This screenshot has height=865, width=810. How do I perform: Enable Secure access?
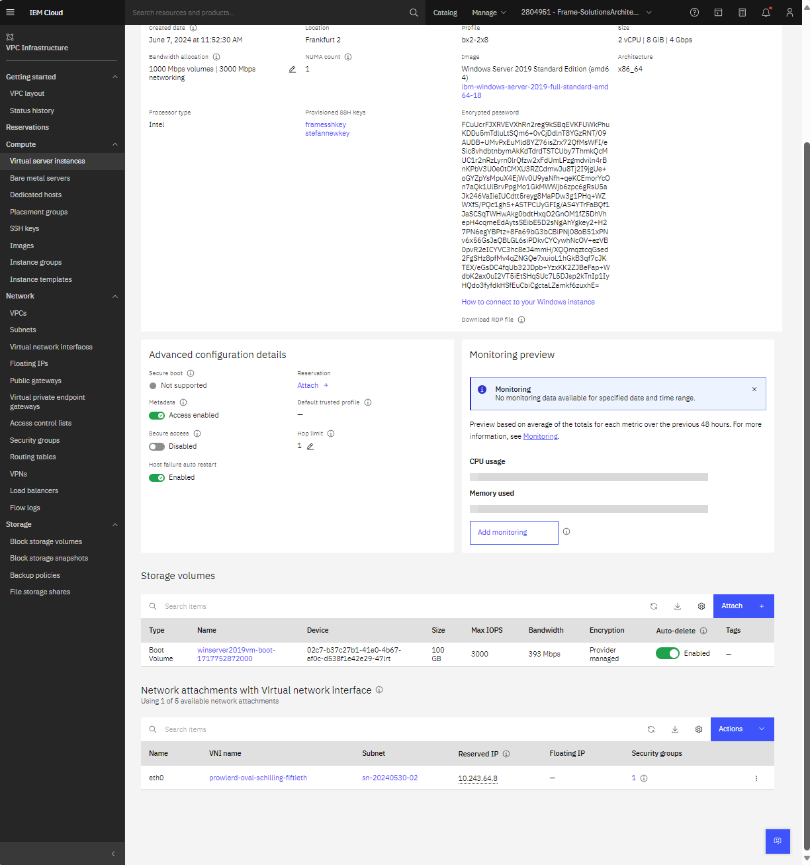pyautogui.click(x=157, y=446)
